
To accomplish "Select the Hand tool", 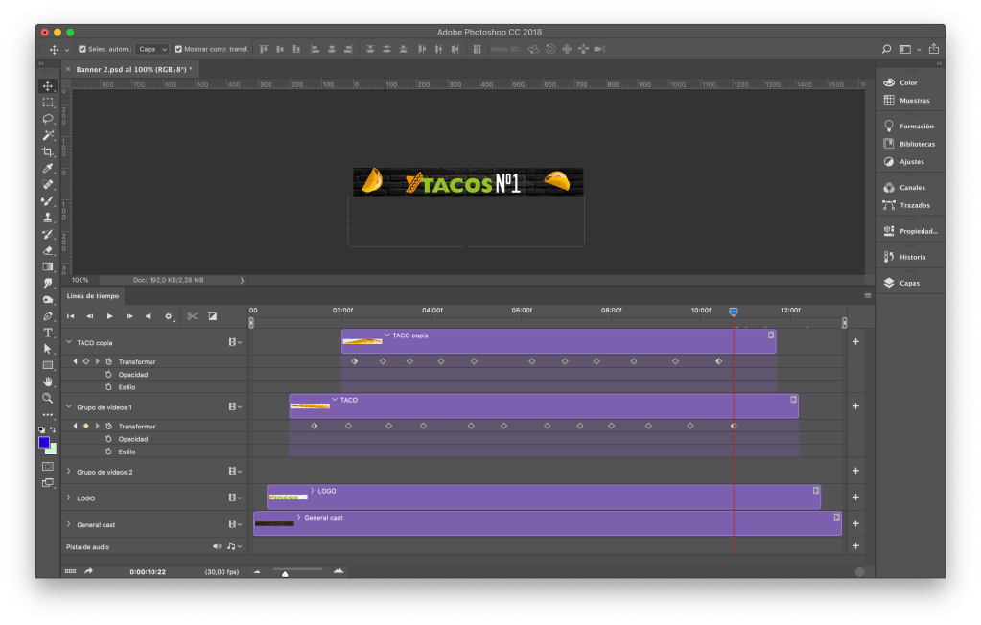I will (48, 382).
